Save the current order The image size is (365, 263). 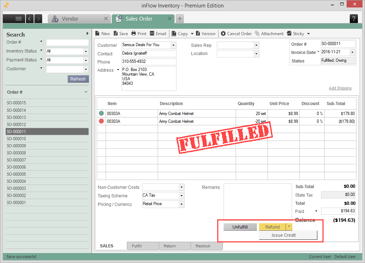121,34
